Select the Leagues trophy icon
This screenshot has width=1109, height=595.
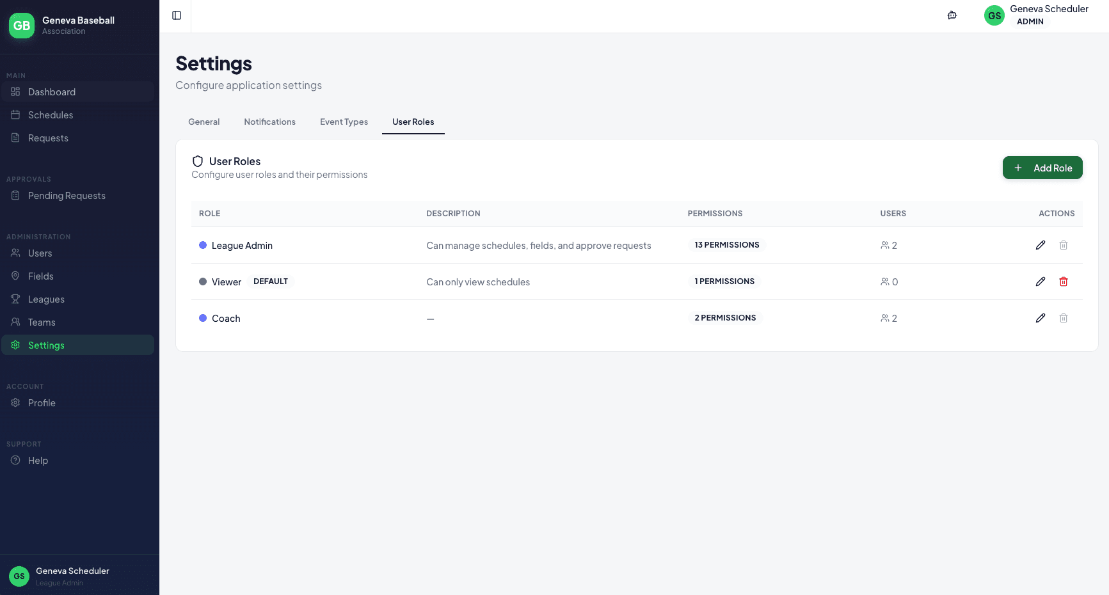[x=15, y=299]
